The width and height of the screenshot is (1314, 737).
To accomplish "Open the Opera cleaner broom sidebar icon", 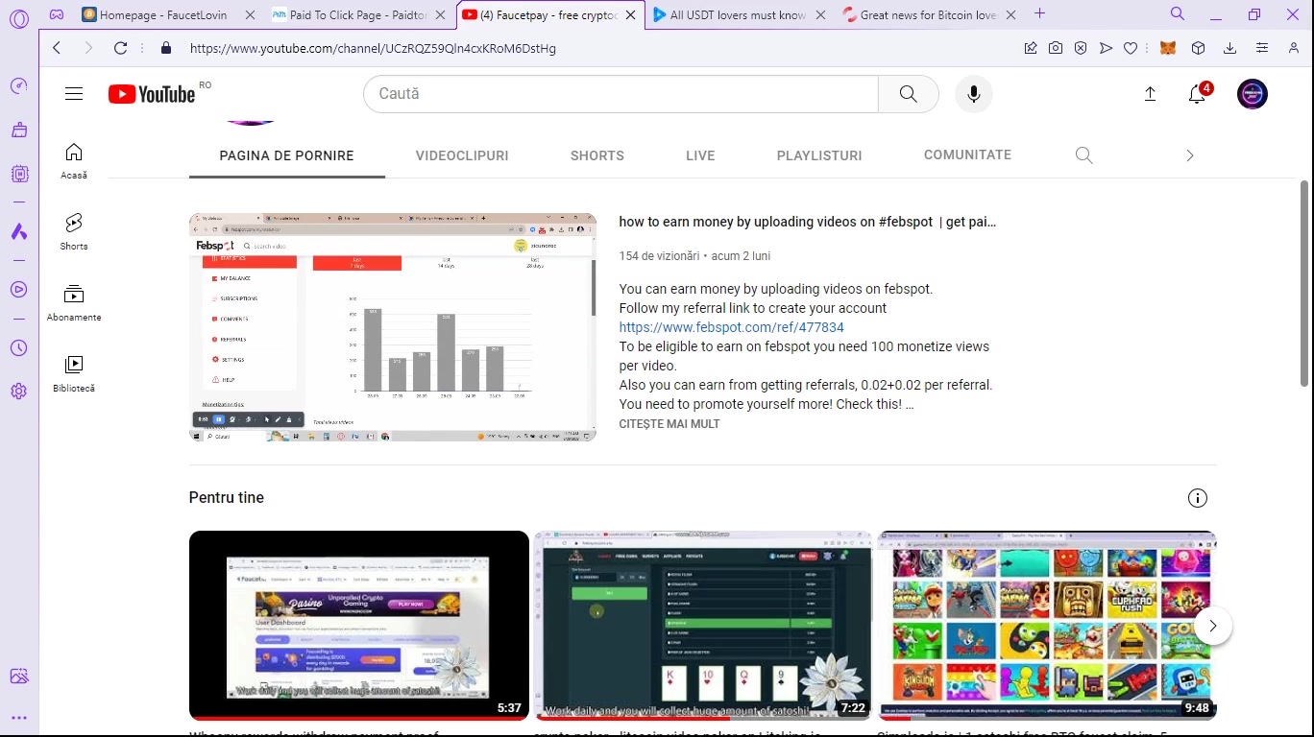I will point(19,130).
